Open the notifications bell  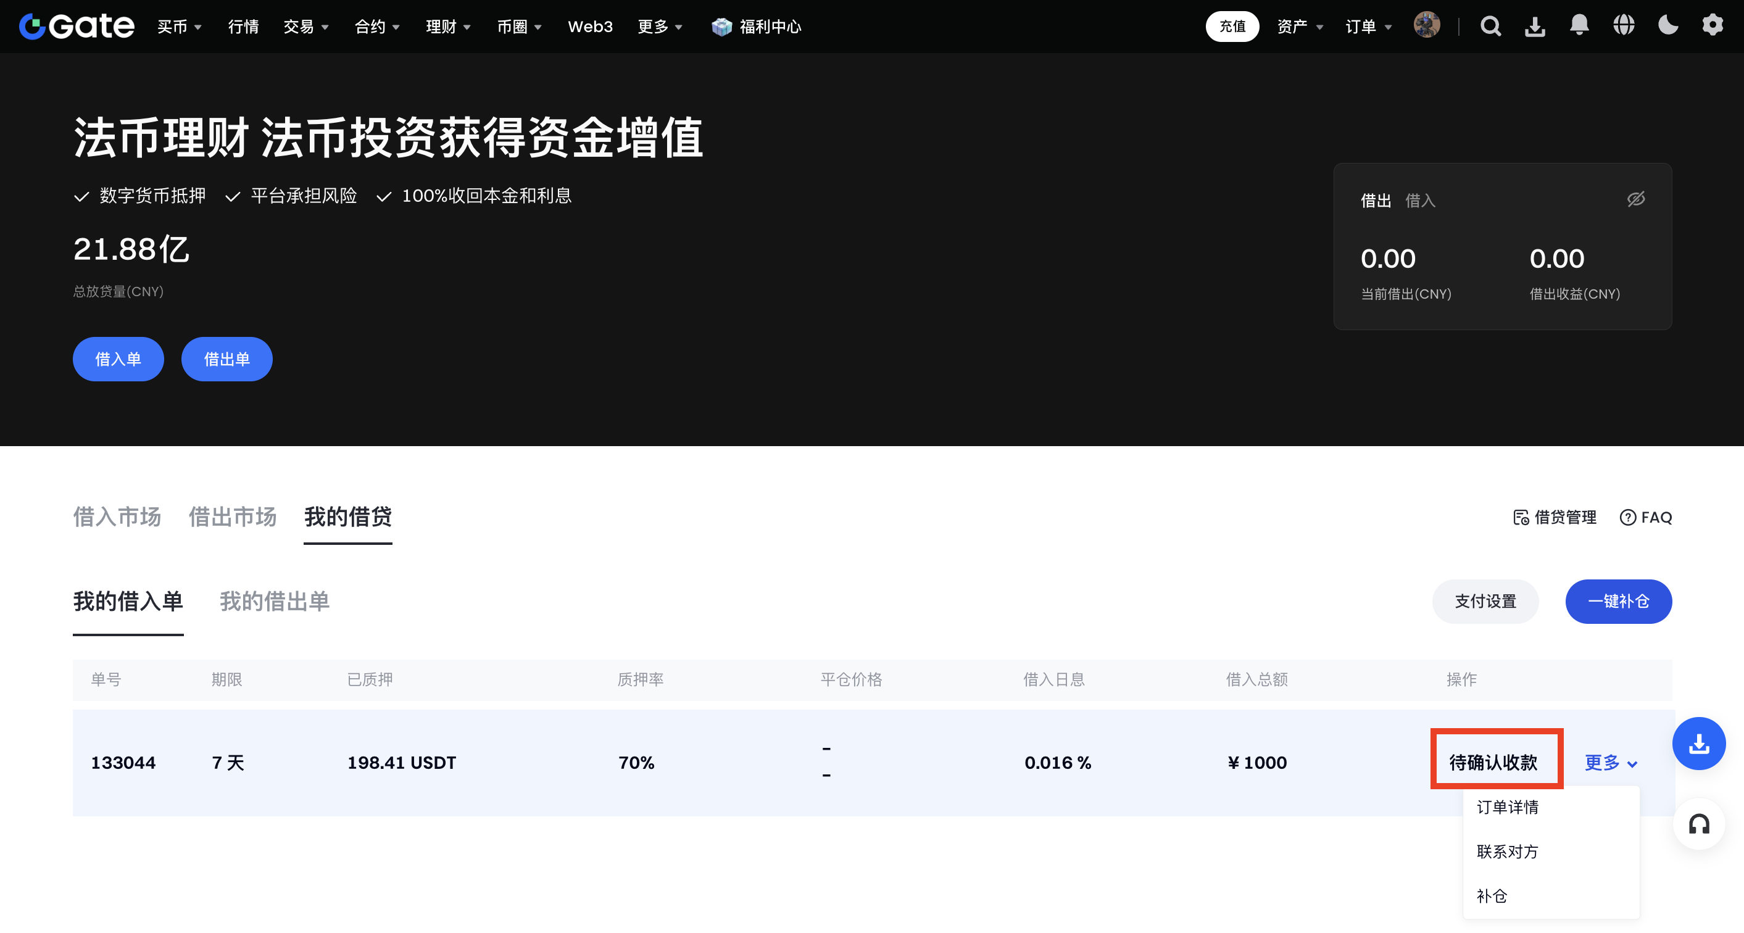coord(1579,26)
